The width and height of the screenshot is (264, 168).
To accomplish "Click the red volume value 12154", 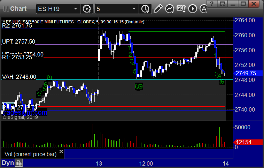I will [x=248, y=143].
